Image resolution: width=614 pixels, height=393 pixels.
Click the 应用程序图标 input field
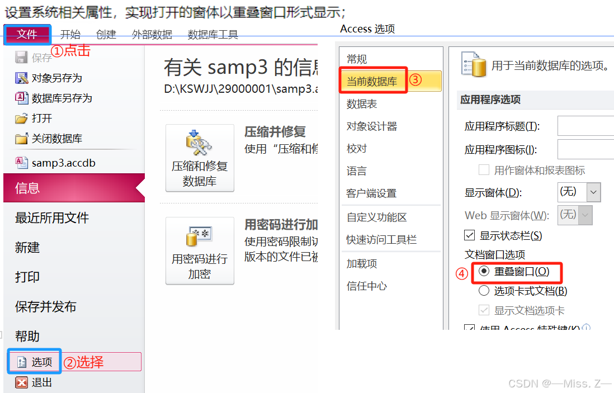pos(586,149)
